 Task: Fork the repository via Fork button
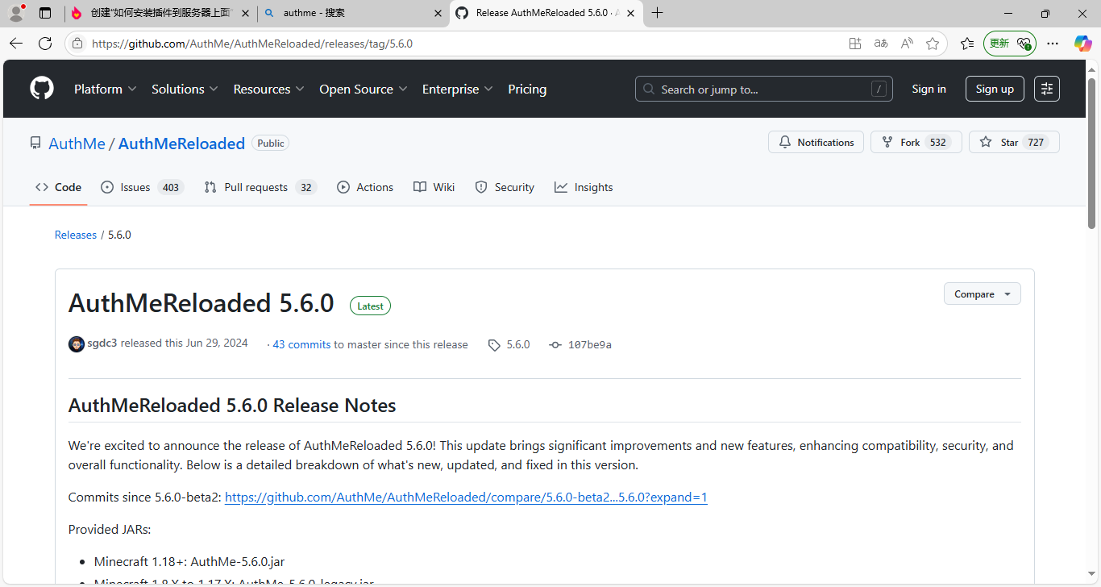[916, 142]
